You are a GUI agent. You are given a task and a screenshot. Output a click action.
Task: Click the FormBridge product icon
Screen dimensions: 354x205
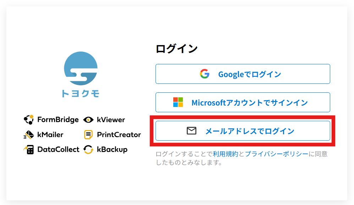(x=28, y=120)
